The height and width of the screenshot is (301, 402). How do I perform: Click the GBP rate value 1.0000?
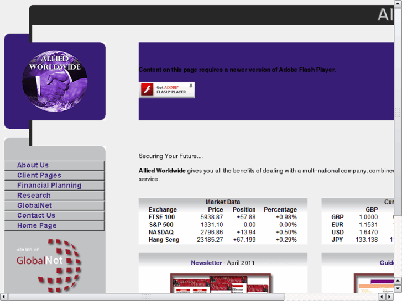pos(368,217)
